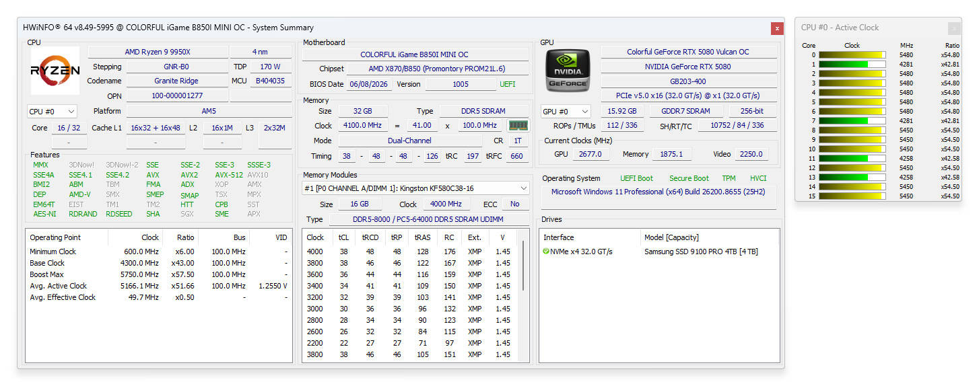Select the Avg. Effective Clock row
This screenshot has height=386, width=979.
click(158, 297)
